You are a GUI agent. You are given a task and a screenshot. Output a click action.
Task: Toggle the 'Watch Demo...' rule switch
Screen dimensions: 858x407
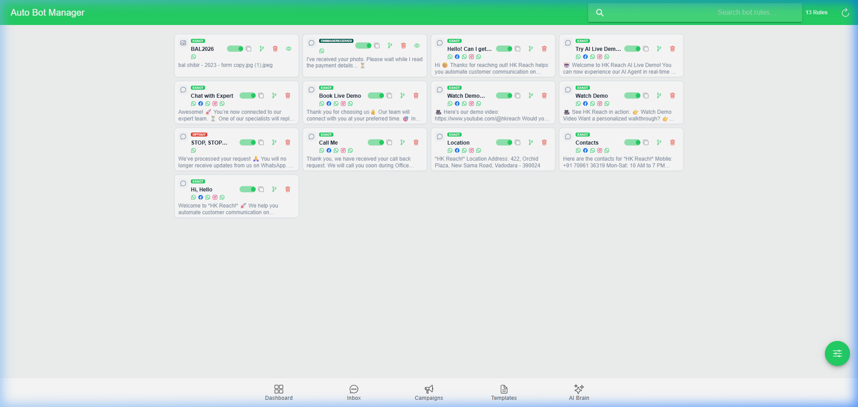[504, 96]
